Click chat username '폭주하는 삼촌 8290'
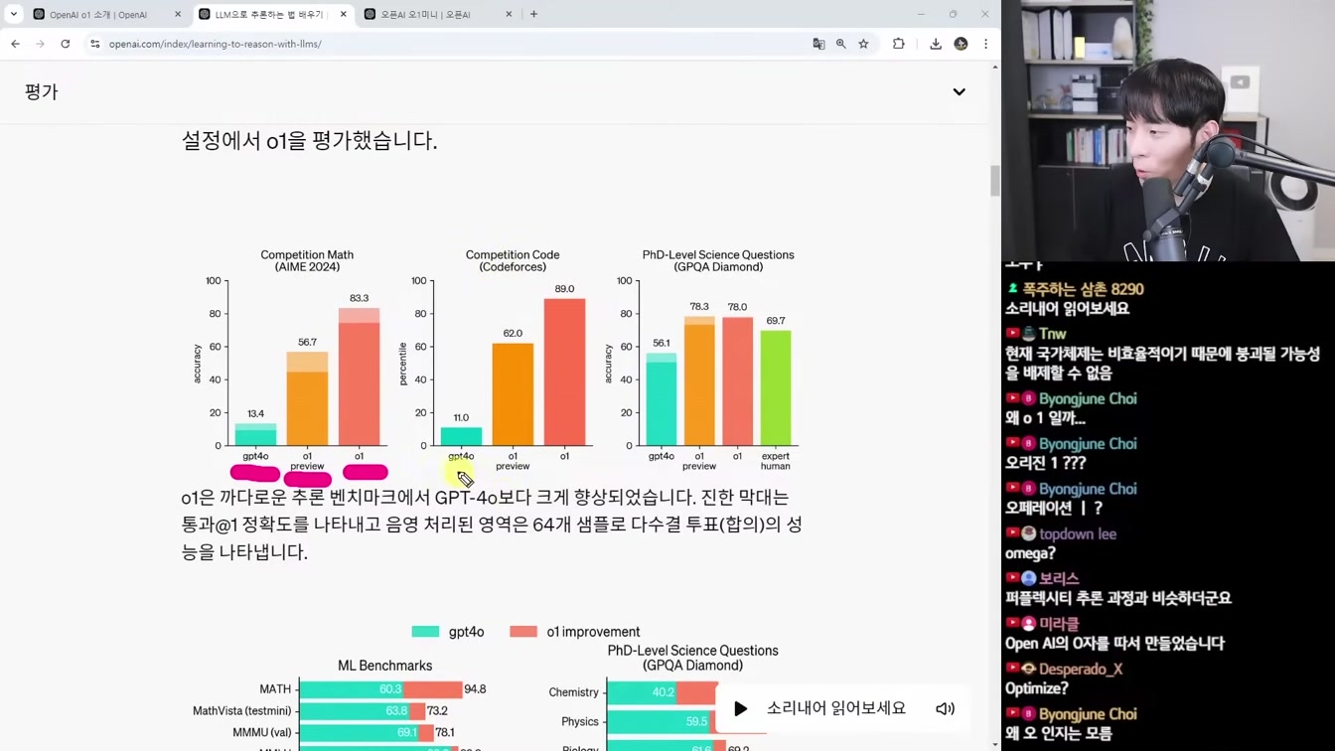 click(1083, 289)
